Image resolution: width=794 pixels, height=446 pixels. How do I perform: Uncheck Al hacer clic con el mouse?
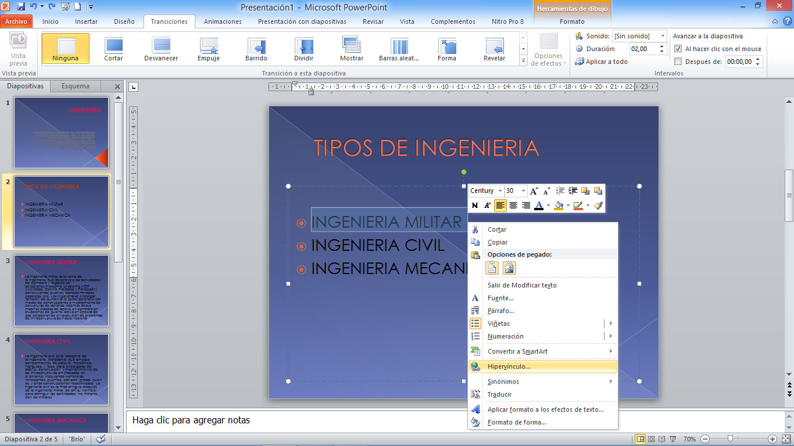pyautogui.click(x=677, y=49)
